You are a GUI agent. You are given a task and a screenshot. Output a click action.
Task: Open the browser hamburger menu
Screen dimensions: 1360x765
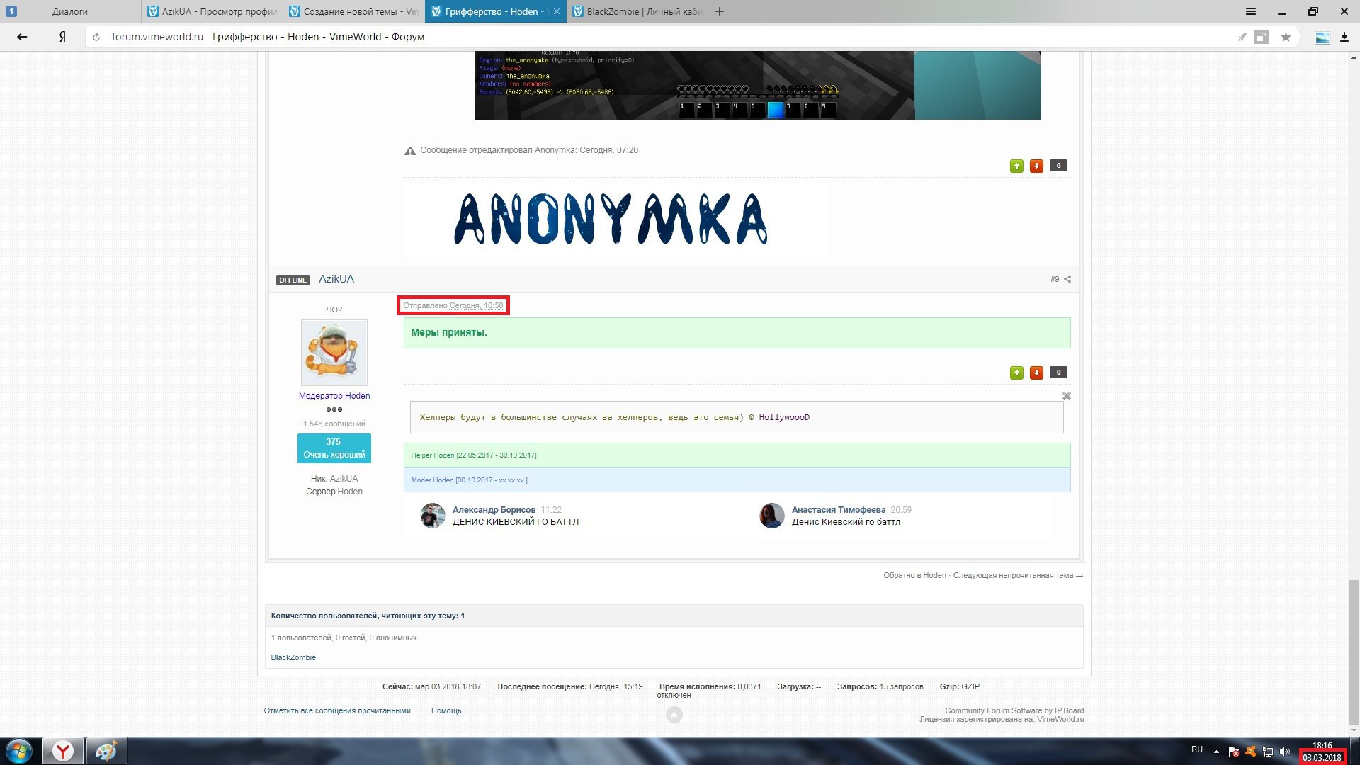pyautogui.click(x=1251, y=11)
